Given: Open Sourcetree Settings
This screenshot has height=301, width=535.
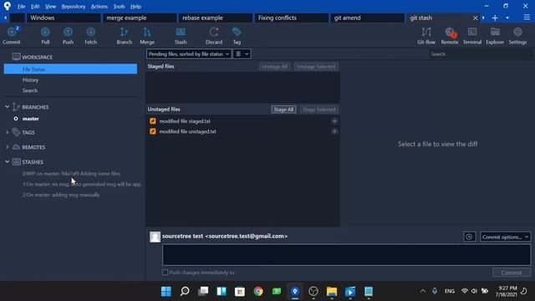Looking at the screenshot, I should pos(517,35).
